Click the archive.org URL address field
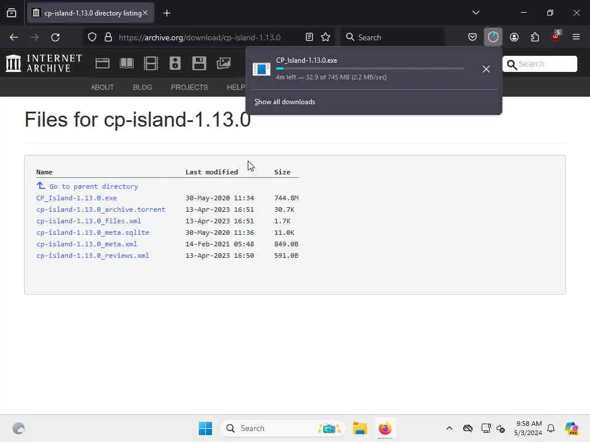The width and height of the screenshot is (590, 442). point(199,37)
